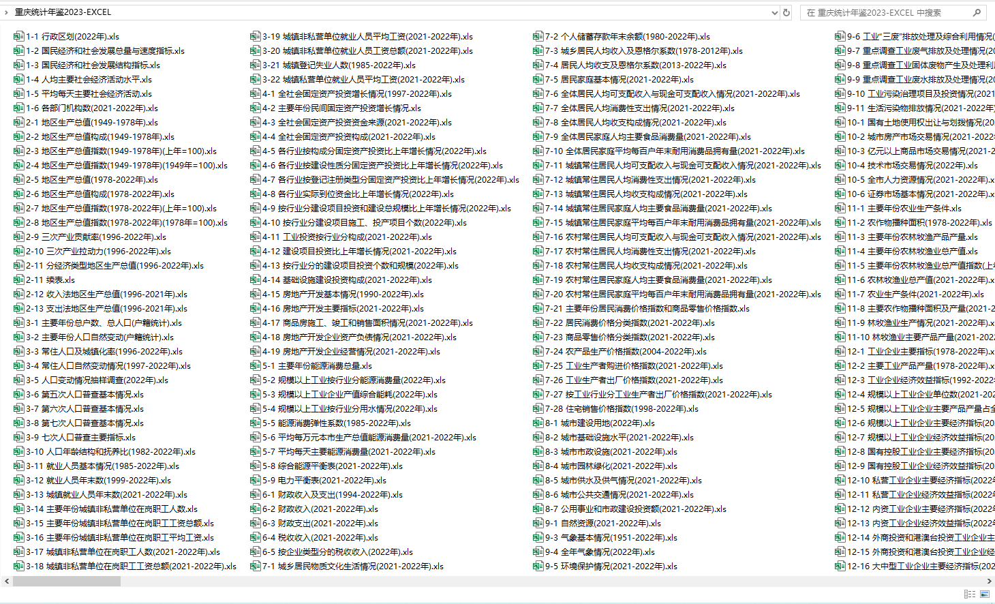Switch to large icons view in the status bar

pyautogui.click(x=985, y=594)
